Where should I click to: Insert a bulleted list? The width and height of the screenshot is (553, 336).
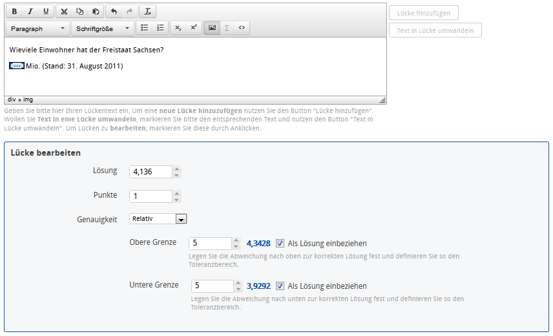(x=145, y=28)
